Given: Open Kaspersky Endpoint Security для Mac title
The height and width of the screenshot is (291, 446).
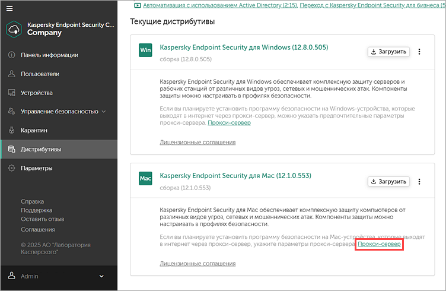Looking at the screenshot, I should click(x=235, y=175).
